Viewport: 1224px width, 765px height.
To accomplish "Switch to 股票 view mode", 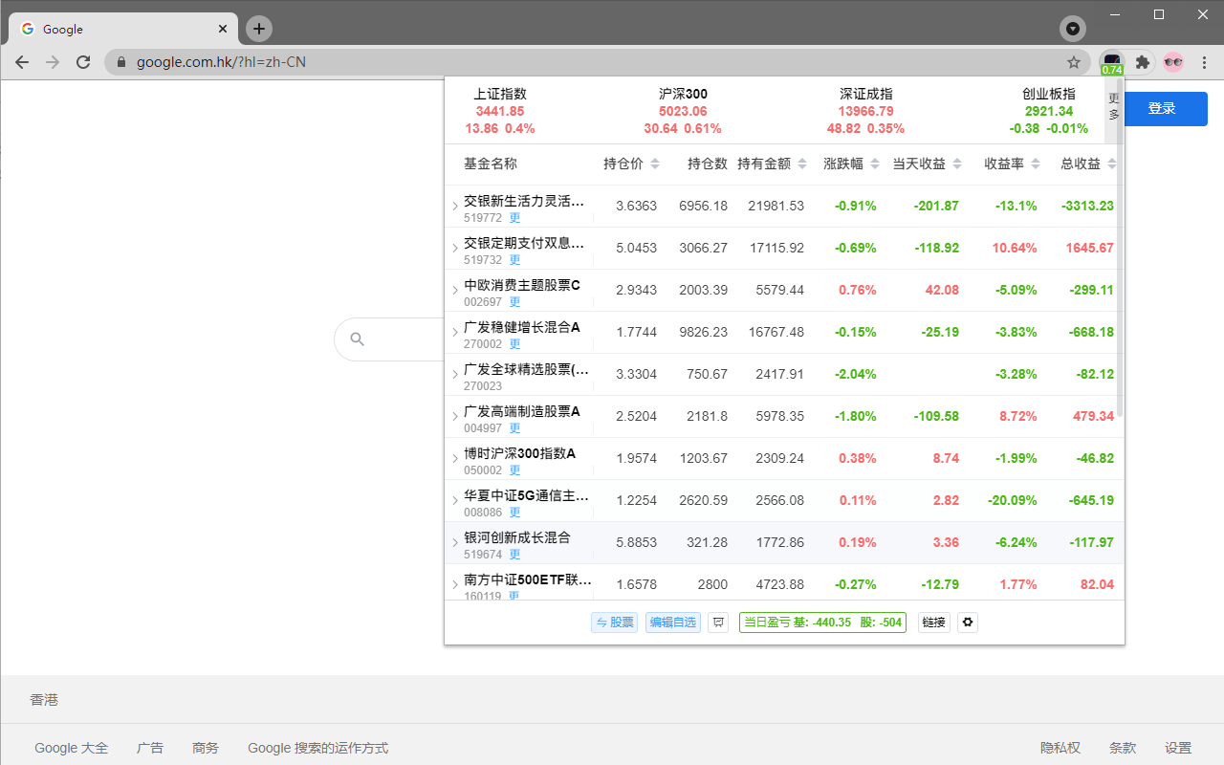I will tap(614, 622).
